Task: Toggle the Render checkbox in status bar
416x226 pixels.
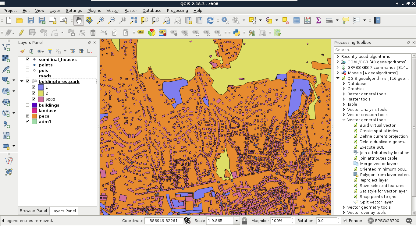Action: (x=345, y=221)
